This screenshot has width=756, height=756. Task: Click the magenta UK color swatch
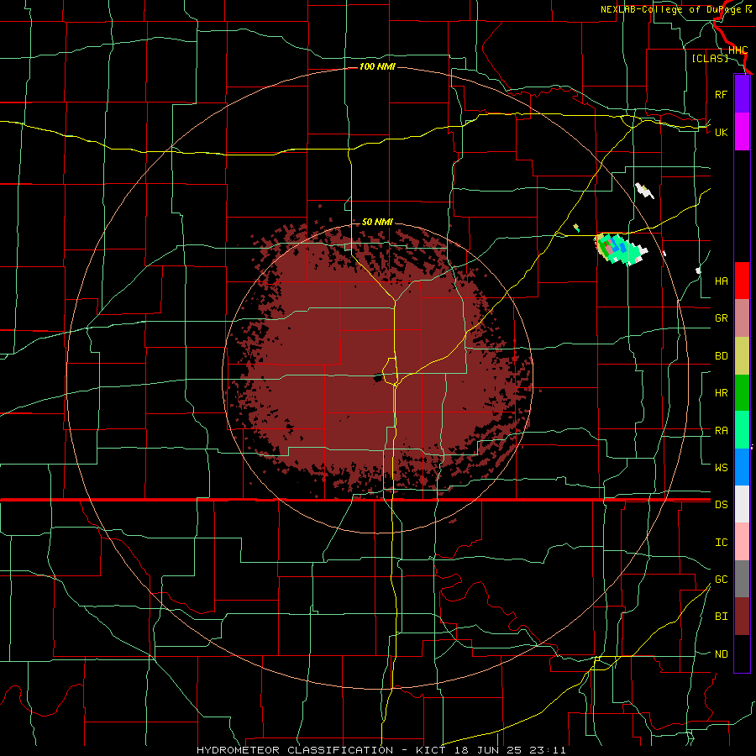click(x=742, y=132)
